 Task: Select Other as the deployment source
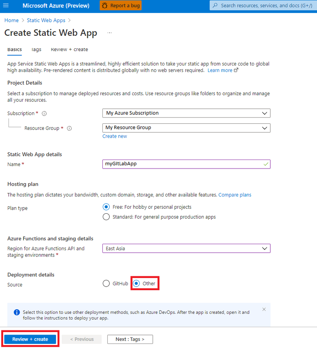(136, 284)
